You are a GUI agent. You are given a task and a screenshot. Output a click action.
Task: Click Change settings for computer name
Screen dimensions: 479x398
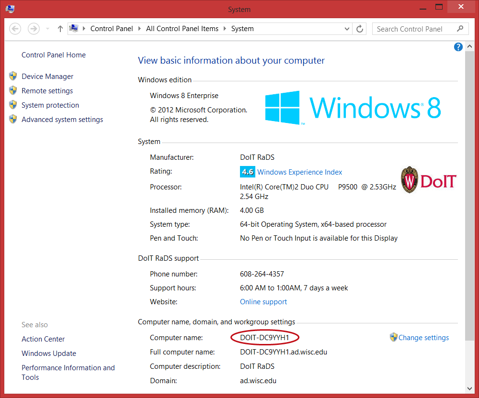point(423,338)
